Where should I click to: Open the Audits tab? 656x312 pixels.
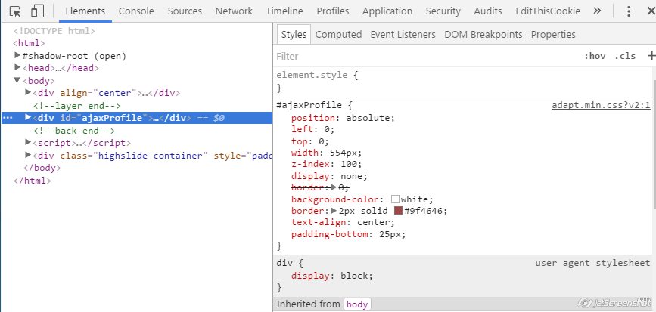pos(488,11)
